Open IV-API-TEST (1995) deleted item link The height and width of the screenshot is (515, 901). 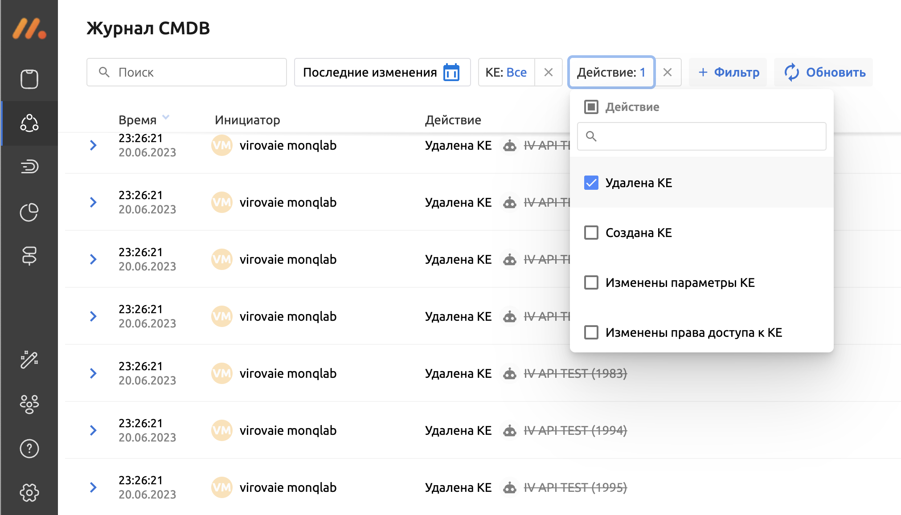pyautogui.click(x=575, y=487)
